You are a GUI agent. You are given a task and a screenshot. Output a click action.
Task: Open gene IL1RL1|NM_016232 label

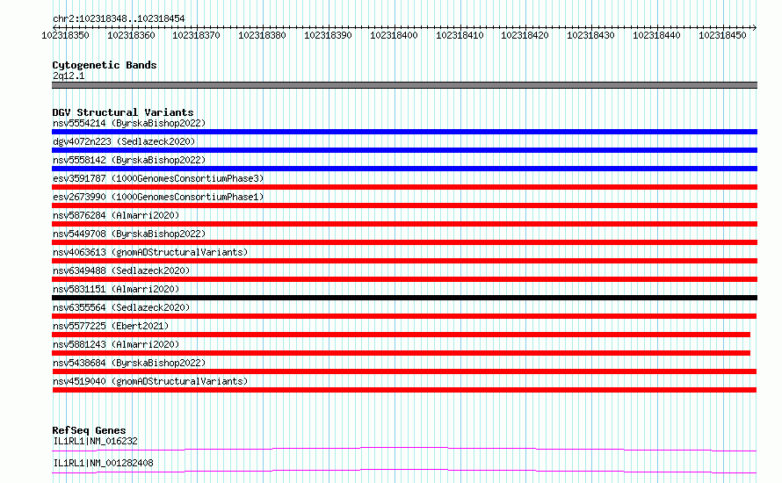[x=95, y=441]
